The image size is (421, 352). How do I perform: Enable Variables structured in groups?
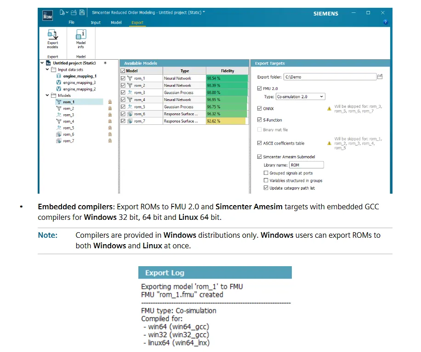(x=266, y=180)
